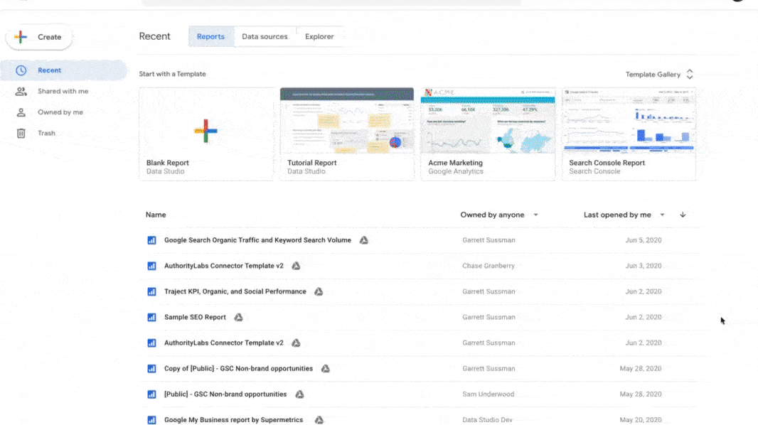Click the Start with a Template label
The image size is (758, 425).
click(x=173, y=74)
